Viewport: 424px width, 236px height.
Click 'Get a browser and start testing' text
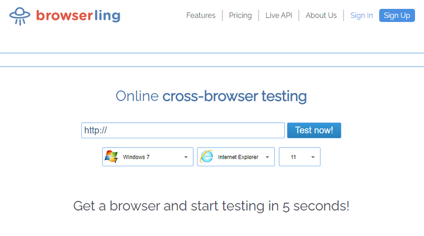point(169,206)
